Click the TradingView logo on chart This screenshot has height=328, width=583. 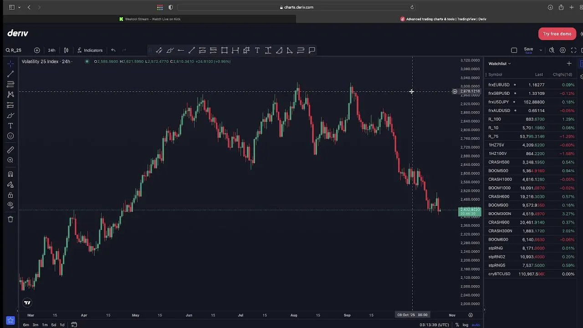click(27, 302)
